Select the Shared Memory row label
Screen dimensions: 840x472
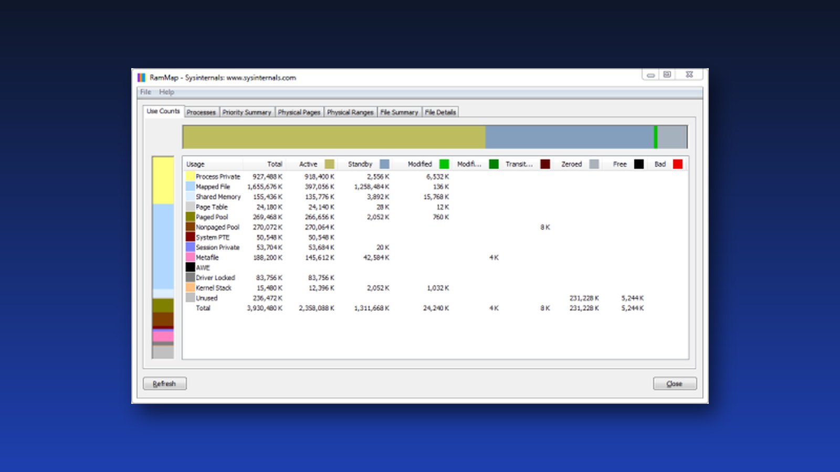coord(218,197)
